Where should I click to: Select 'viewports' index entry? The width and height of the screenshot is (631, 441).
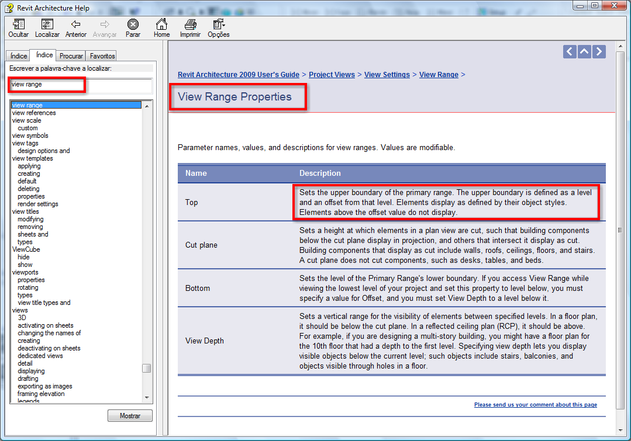click(x=25, y=273)
